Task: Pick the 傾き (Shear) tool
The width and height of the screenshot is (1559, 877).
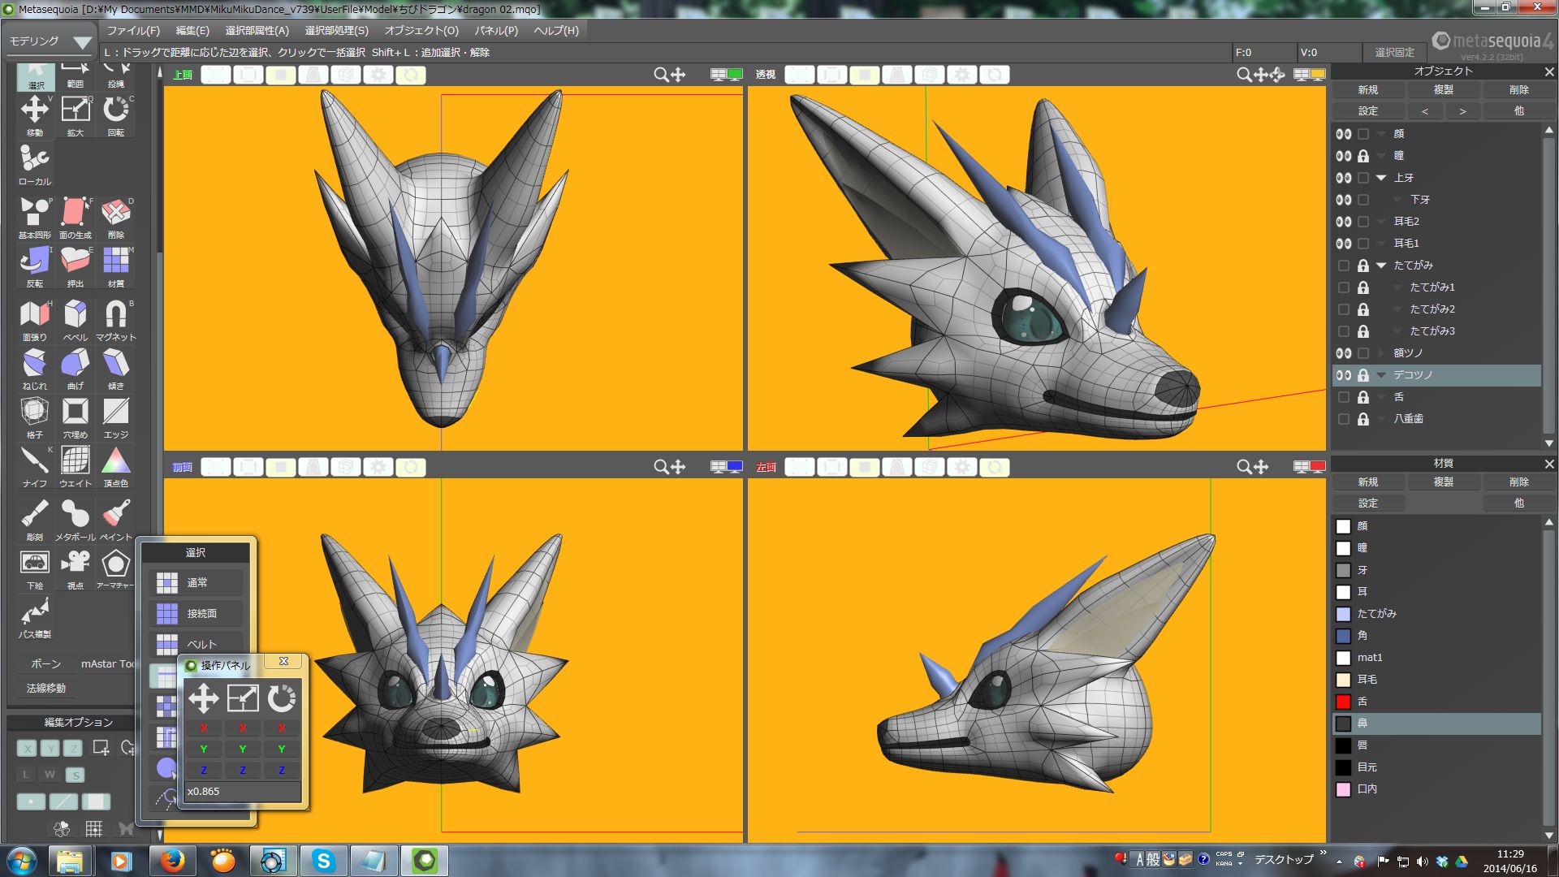Action: click(x=116, y=369)
